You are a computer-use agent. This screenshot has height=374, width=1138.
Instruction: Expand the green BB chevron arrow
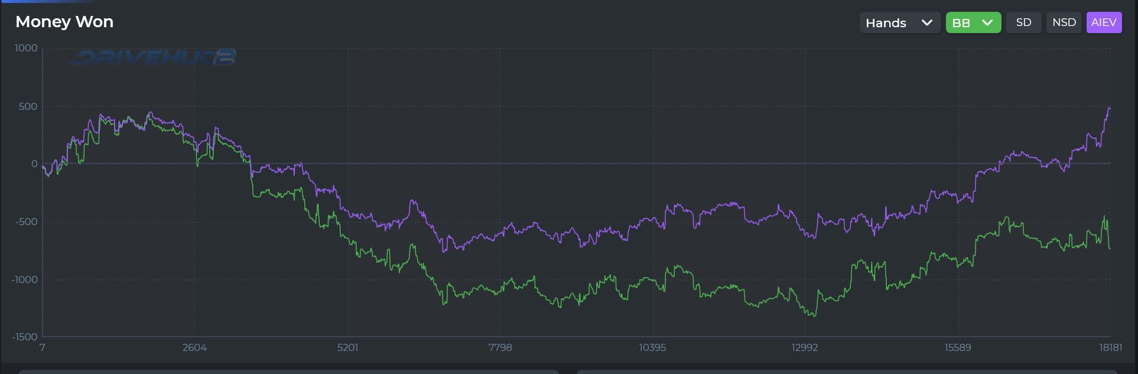987,22
